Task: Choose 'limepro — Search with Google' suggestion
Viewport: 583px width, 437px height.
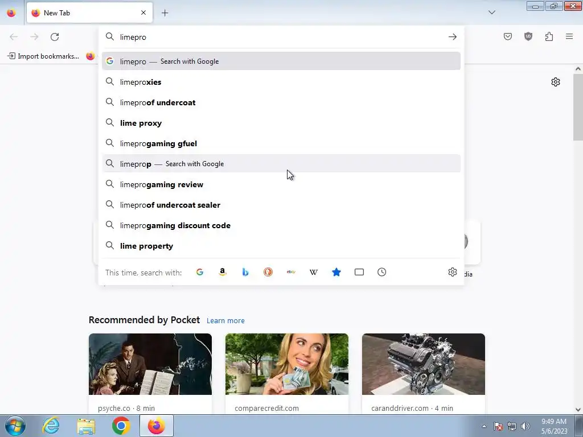Action: point(281,61)
